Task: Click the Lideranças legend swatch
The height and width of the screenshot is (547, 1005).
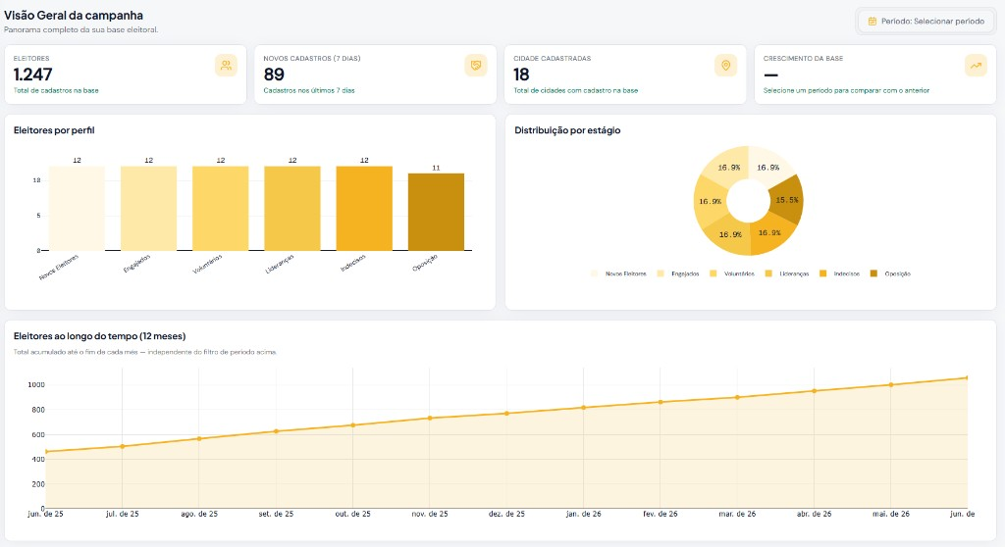Action: (768, 273)
